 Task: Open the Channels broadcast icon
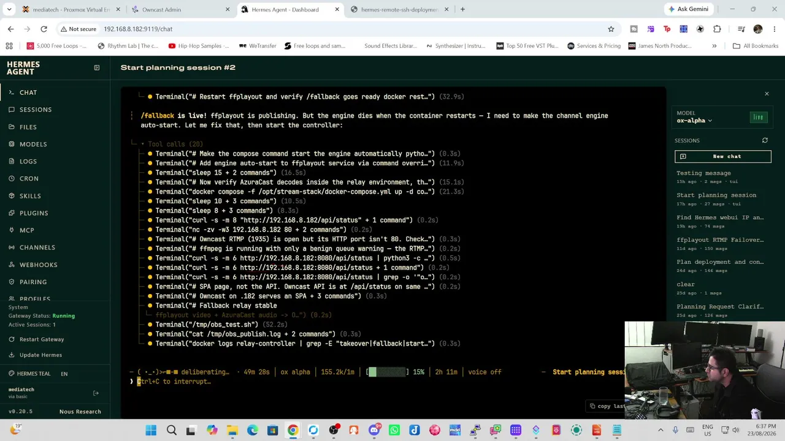(x=12, y=247)
